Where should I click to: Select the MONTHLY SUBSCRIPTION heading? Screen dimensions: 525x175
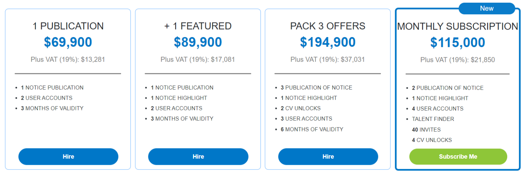tap(458, 26)
